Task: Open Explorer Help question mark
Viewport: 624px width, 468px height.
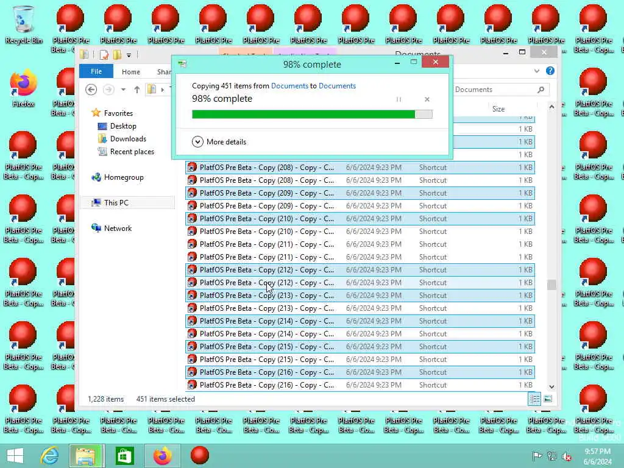Action: [x=550, y=71]
